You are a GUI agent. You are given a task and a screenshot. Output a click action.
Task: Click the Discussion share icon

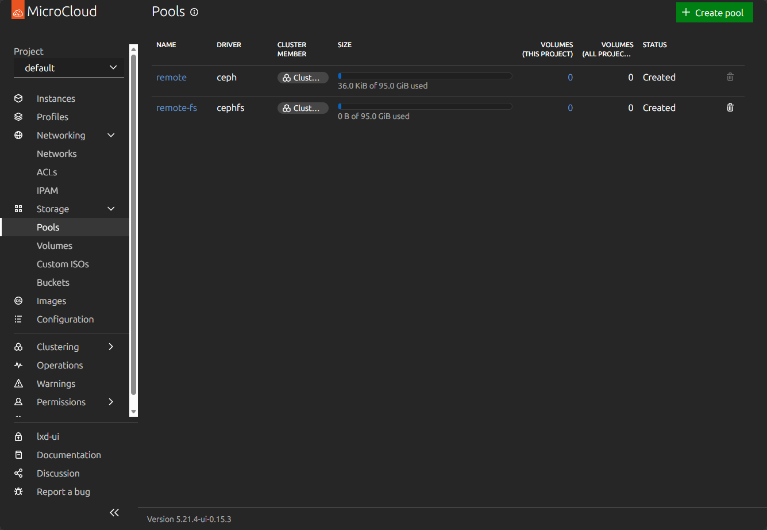18,473
